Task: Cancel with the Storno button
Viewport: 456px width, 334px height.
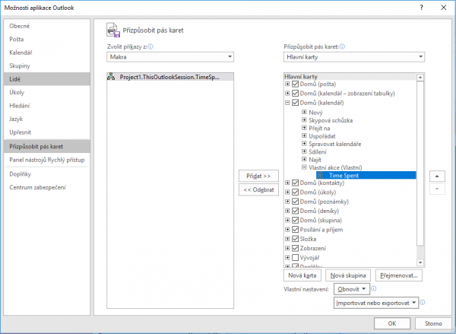Action: tap(433, 323)
